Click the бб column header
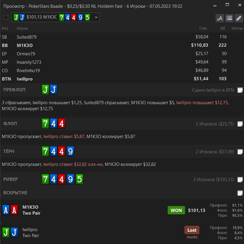The height and width of the screenshot is (244, 244). [x=222, y=28]
